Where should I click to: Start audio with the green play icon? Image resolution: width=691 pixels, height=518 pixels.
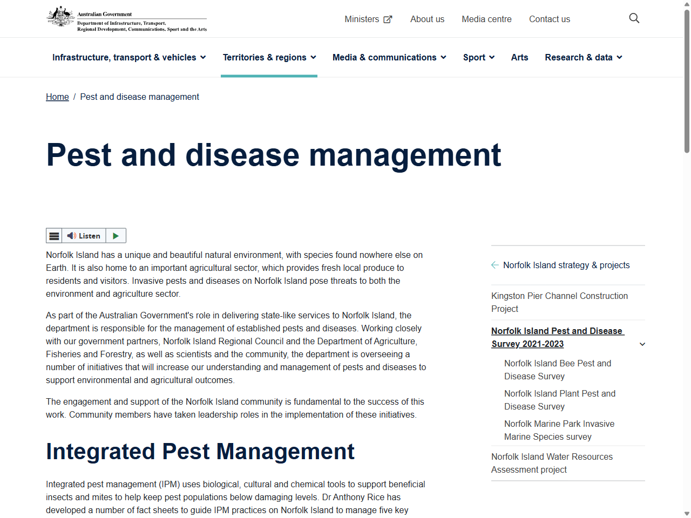116,236
